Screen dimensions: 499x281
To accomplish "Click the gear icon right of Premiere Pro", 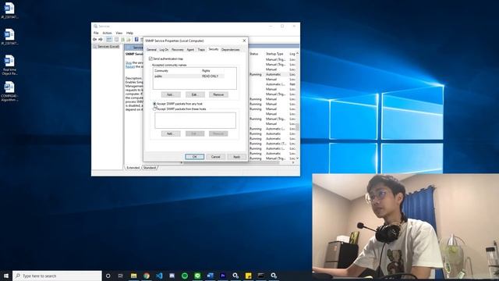I will (235, 276).
